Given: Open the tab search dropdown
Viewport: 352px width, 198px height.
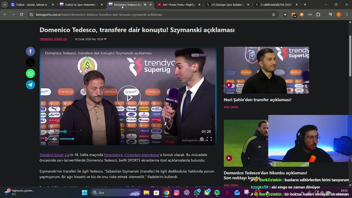Looking at the screenshot, I should (x=4, y=5).
